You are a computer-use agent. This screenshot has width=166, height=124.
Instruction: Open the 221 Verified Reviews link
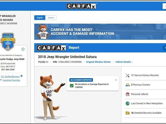pos(10,77)
